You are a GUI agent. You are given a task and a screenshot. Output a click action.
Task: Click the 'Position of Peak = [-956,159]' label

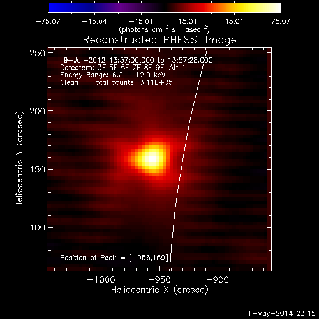pos(114,258)
